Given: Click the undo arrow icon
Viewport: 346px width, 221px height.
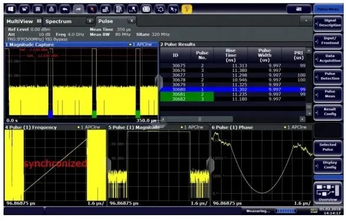Looking at the screenshot, I should point(65,9).
